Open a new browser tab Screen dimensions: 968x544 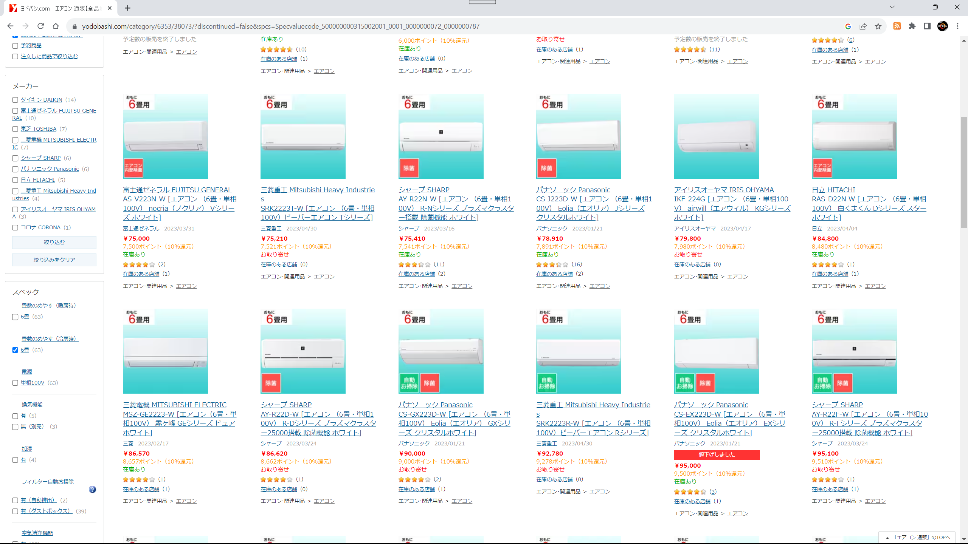128,8
